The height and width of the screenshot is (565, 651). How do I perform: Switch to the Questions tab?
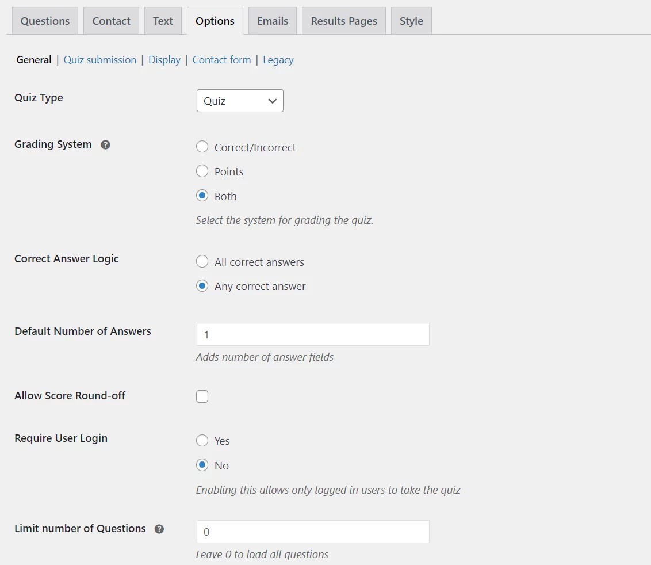44,21
